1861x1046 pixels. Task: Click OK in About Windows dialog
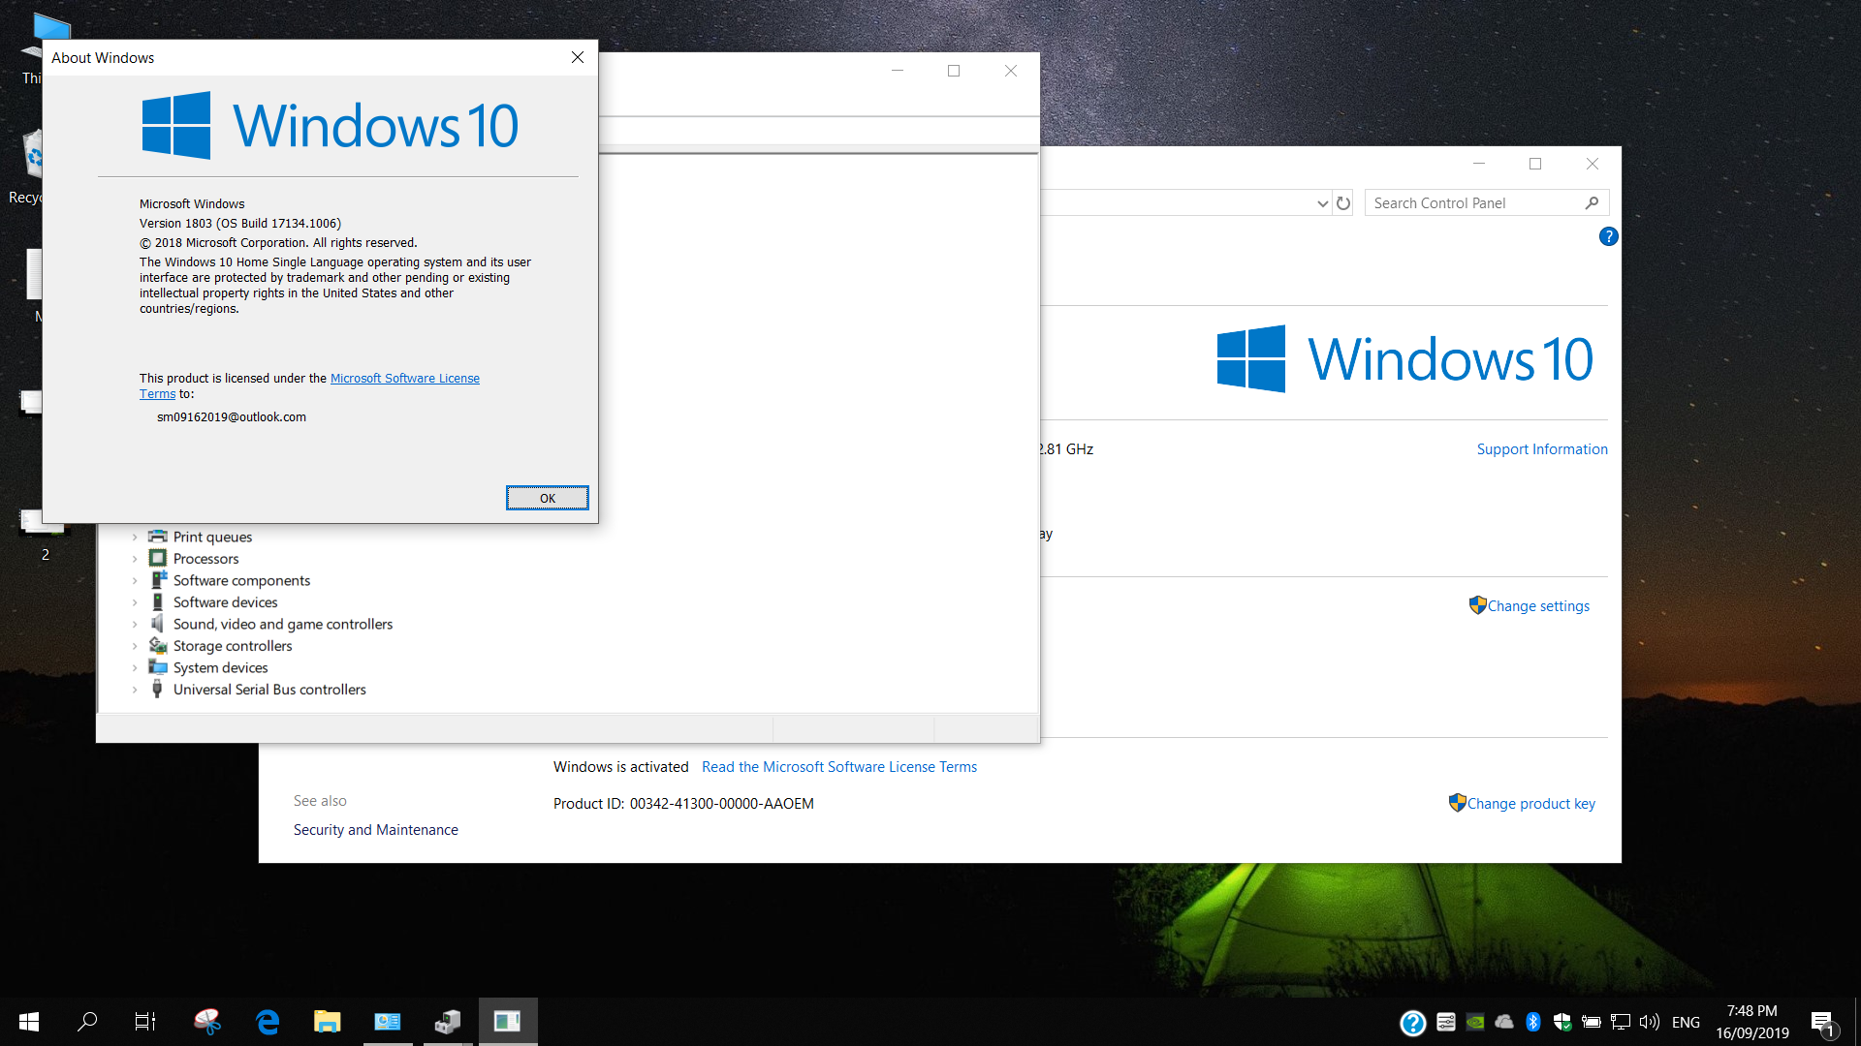(547, 498)
